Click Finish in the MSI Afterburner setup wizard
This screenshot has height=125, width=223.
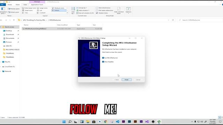pos(126,80)
